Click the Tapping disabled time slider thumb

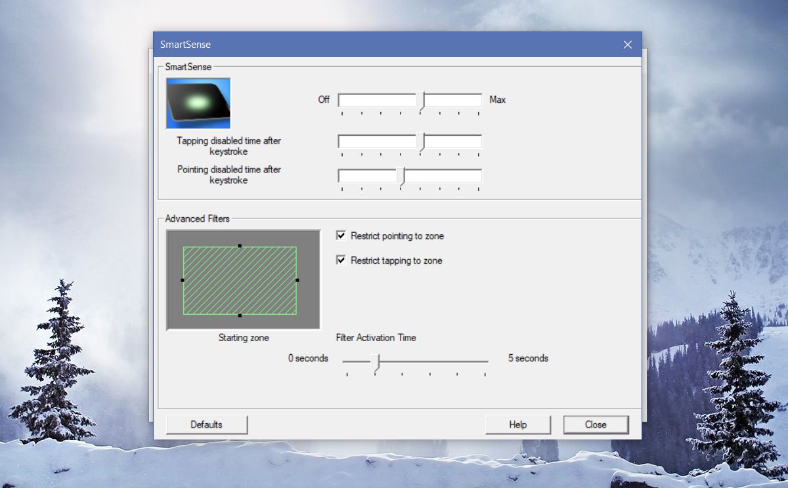[422, 142]
